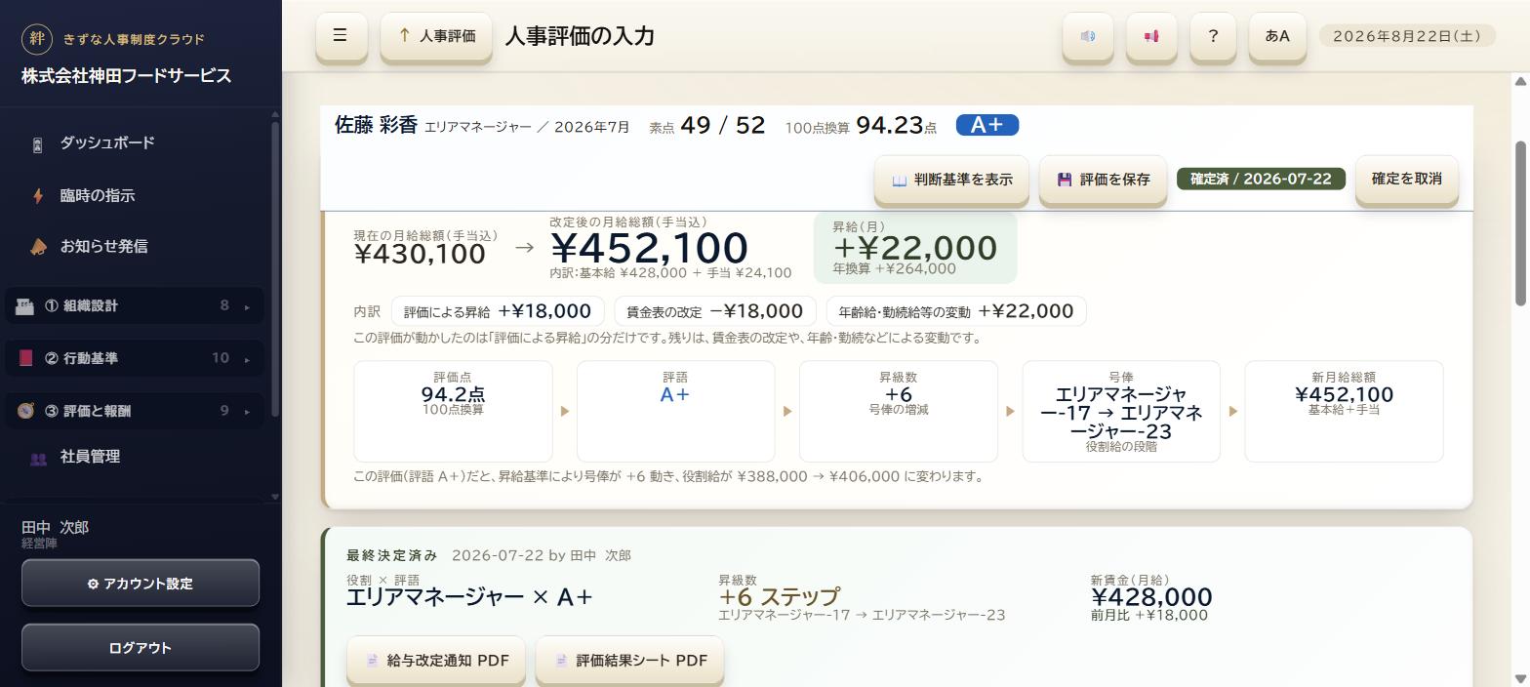1530x687 pixels.
Task: Click the main page scrollbar thumb
Action: coord(1519,223)
